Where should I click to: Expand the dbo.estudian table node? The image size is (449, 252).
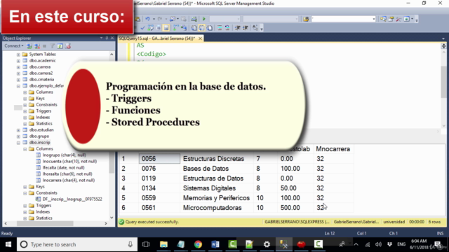(x=18, y=130)
